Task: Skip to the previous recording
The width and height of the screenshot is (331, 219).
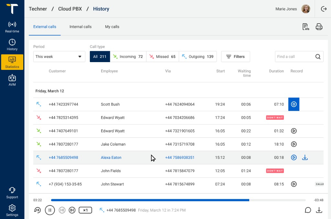Action: tap(62, 210)
